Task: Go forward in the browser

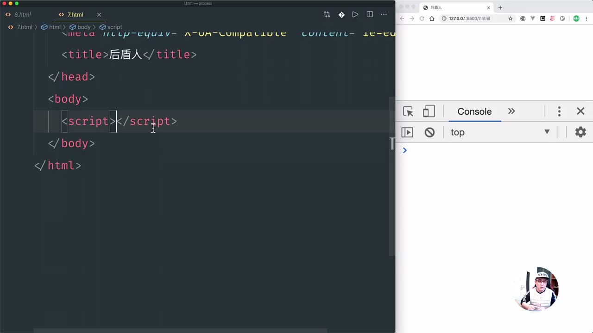Action: point(412,18)
